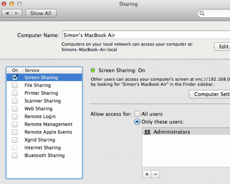The height and width of the screenshot is (184, 230).
Task: Click the forward arrow navigation button
Action: (17, 13)
